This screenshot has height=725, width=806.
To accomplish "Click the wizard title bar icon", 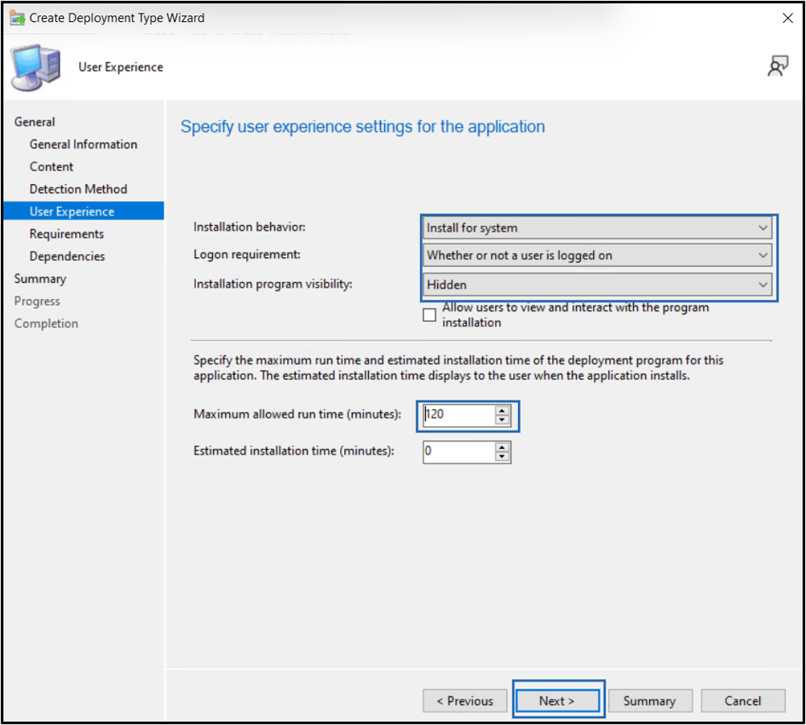I will click(18, 18).
